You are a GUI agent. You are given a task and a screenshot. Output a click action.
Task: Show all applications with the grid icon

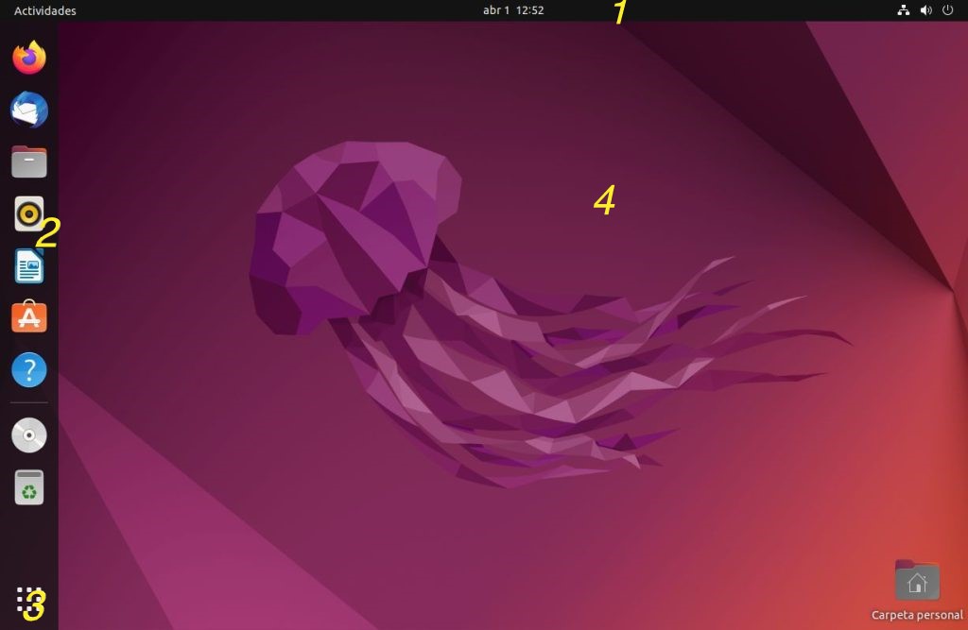[28, 598]
